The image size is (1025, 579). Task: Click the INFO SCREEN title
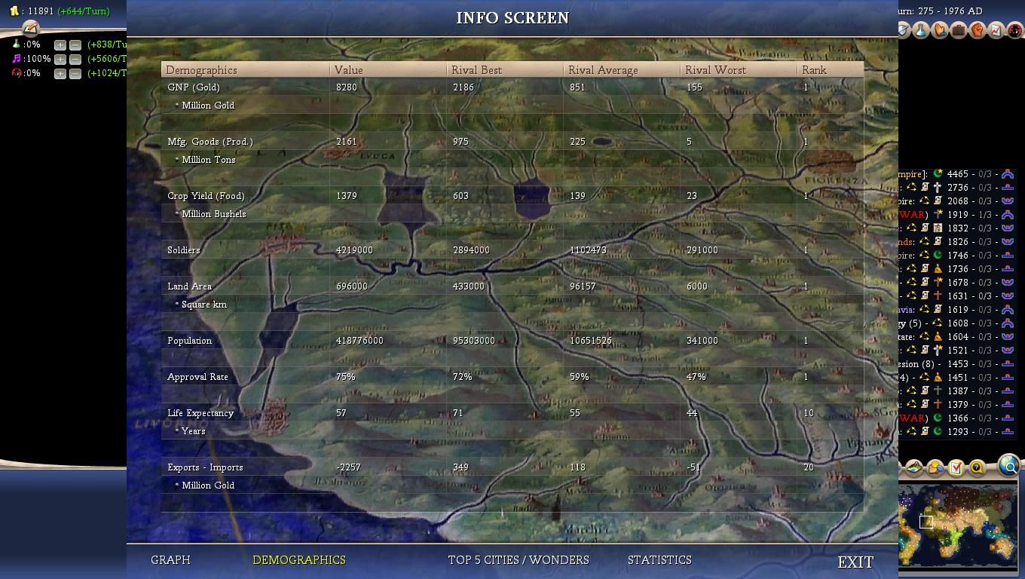(512, 18)
